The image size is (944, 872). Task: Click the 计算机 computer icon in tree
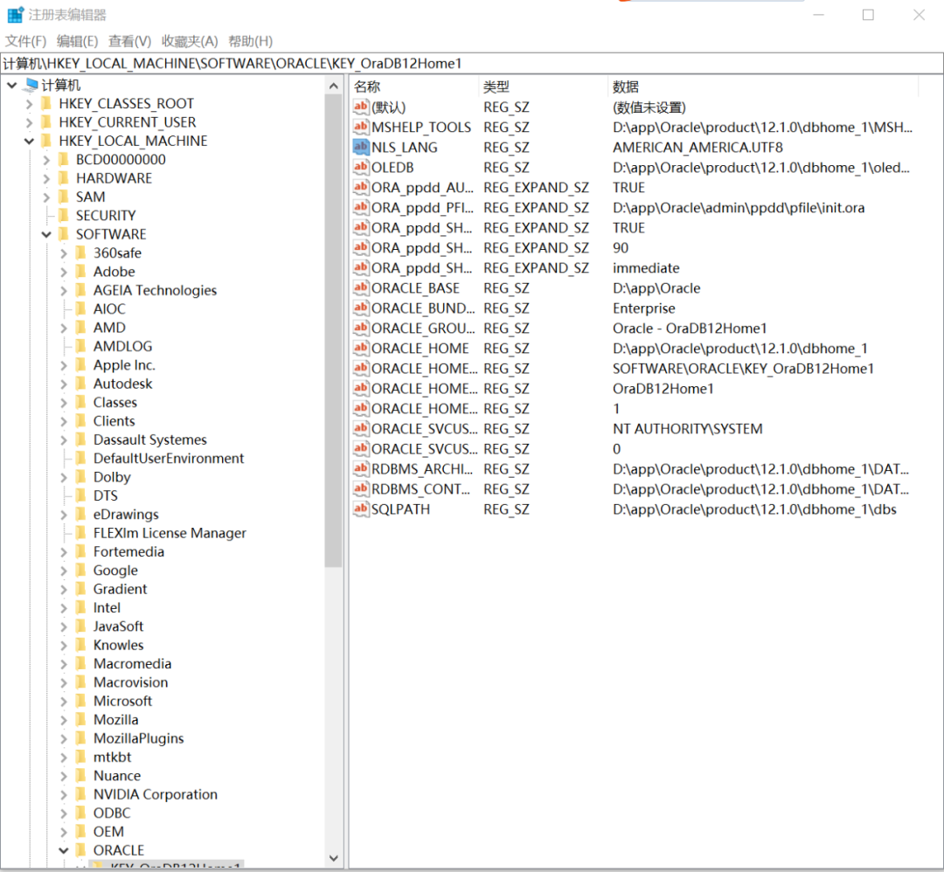click(31, 85)
